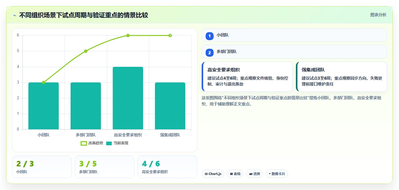Click the number 1 badge
This screenshot has height=190, width=399.
pos(210,36)
